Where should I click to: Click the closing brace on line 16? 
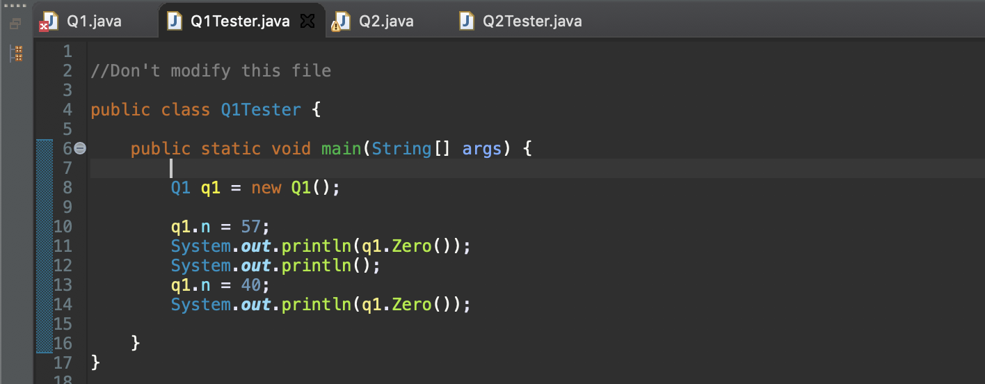(x=136, y=343)
